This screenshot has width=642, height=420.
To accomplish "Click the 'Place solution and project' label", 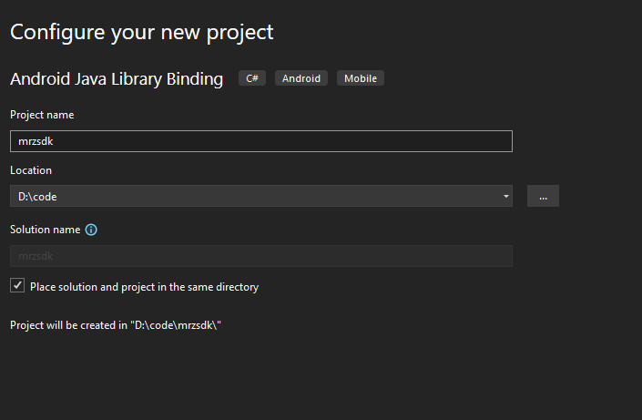I will (x=144, y=287).
